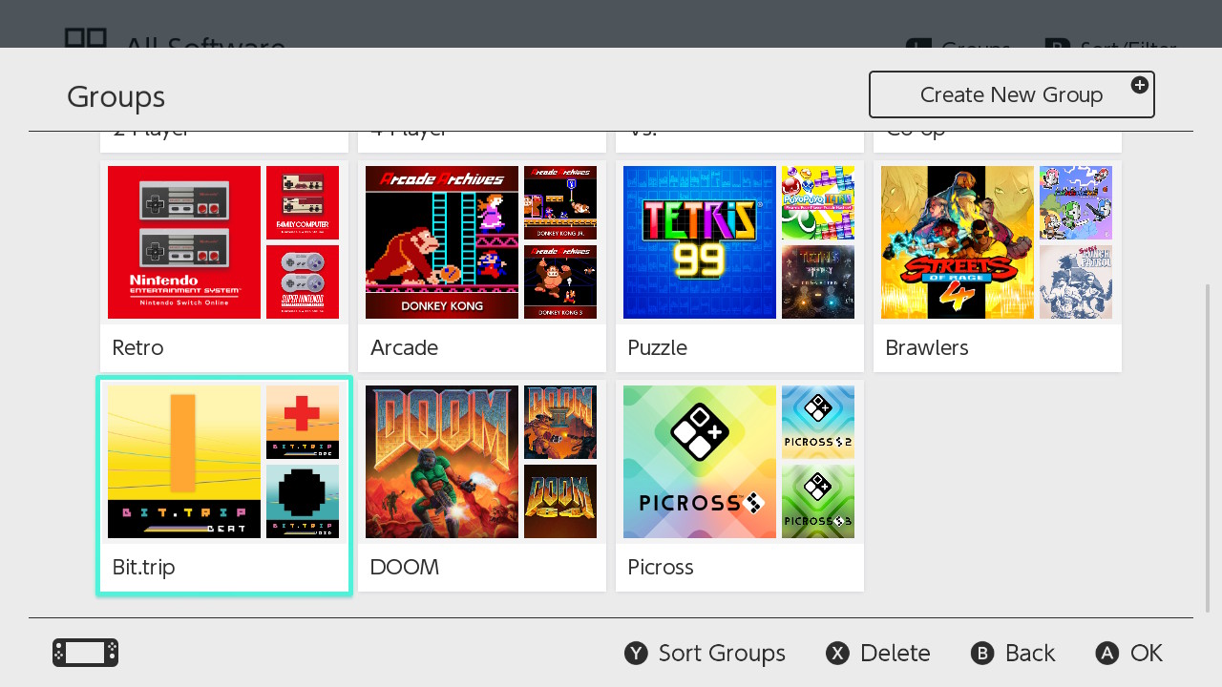Click the vertical scrollbar on the right
Image resolution: width=1222 pixels, height=687 pixels.
[x=1208, y=448]
